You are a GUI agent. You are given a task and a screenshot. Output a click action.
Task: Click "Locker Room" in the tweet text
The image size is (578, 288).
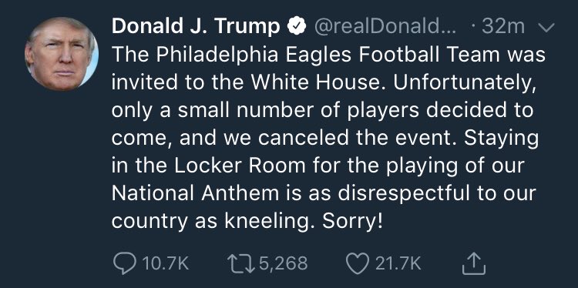click(240, 166)
